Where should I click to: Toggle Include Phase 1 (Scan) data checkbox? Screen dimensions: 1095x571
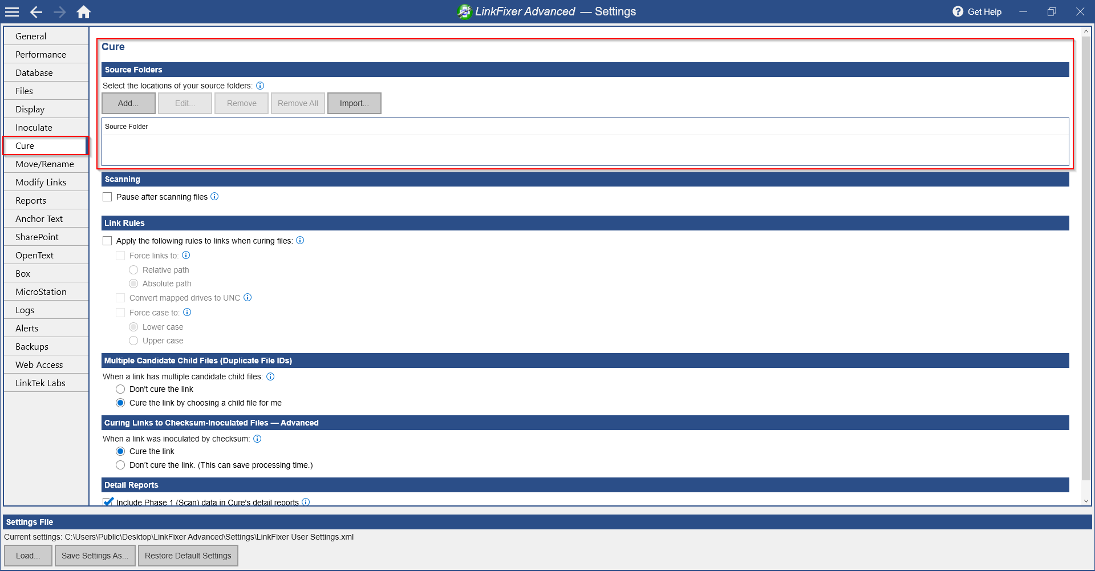pyautogui.click(x=107, y=502)
